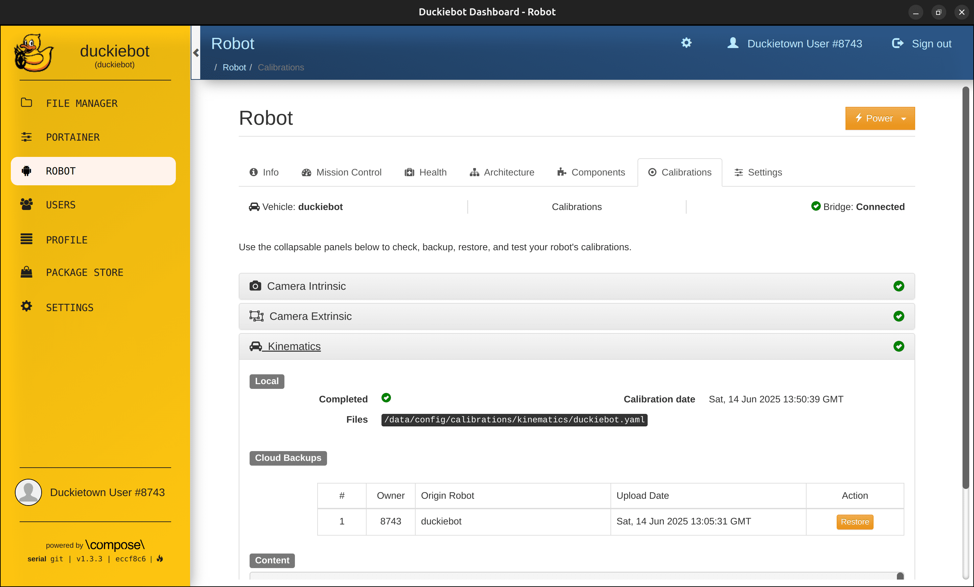The width and height of the screenshot is (974, 587).
Task: Click the Cloud Backups badge
Action: coord(288,458)
